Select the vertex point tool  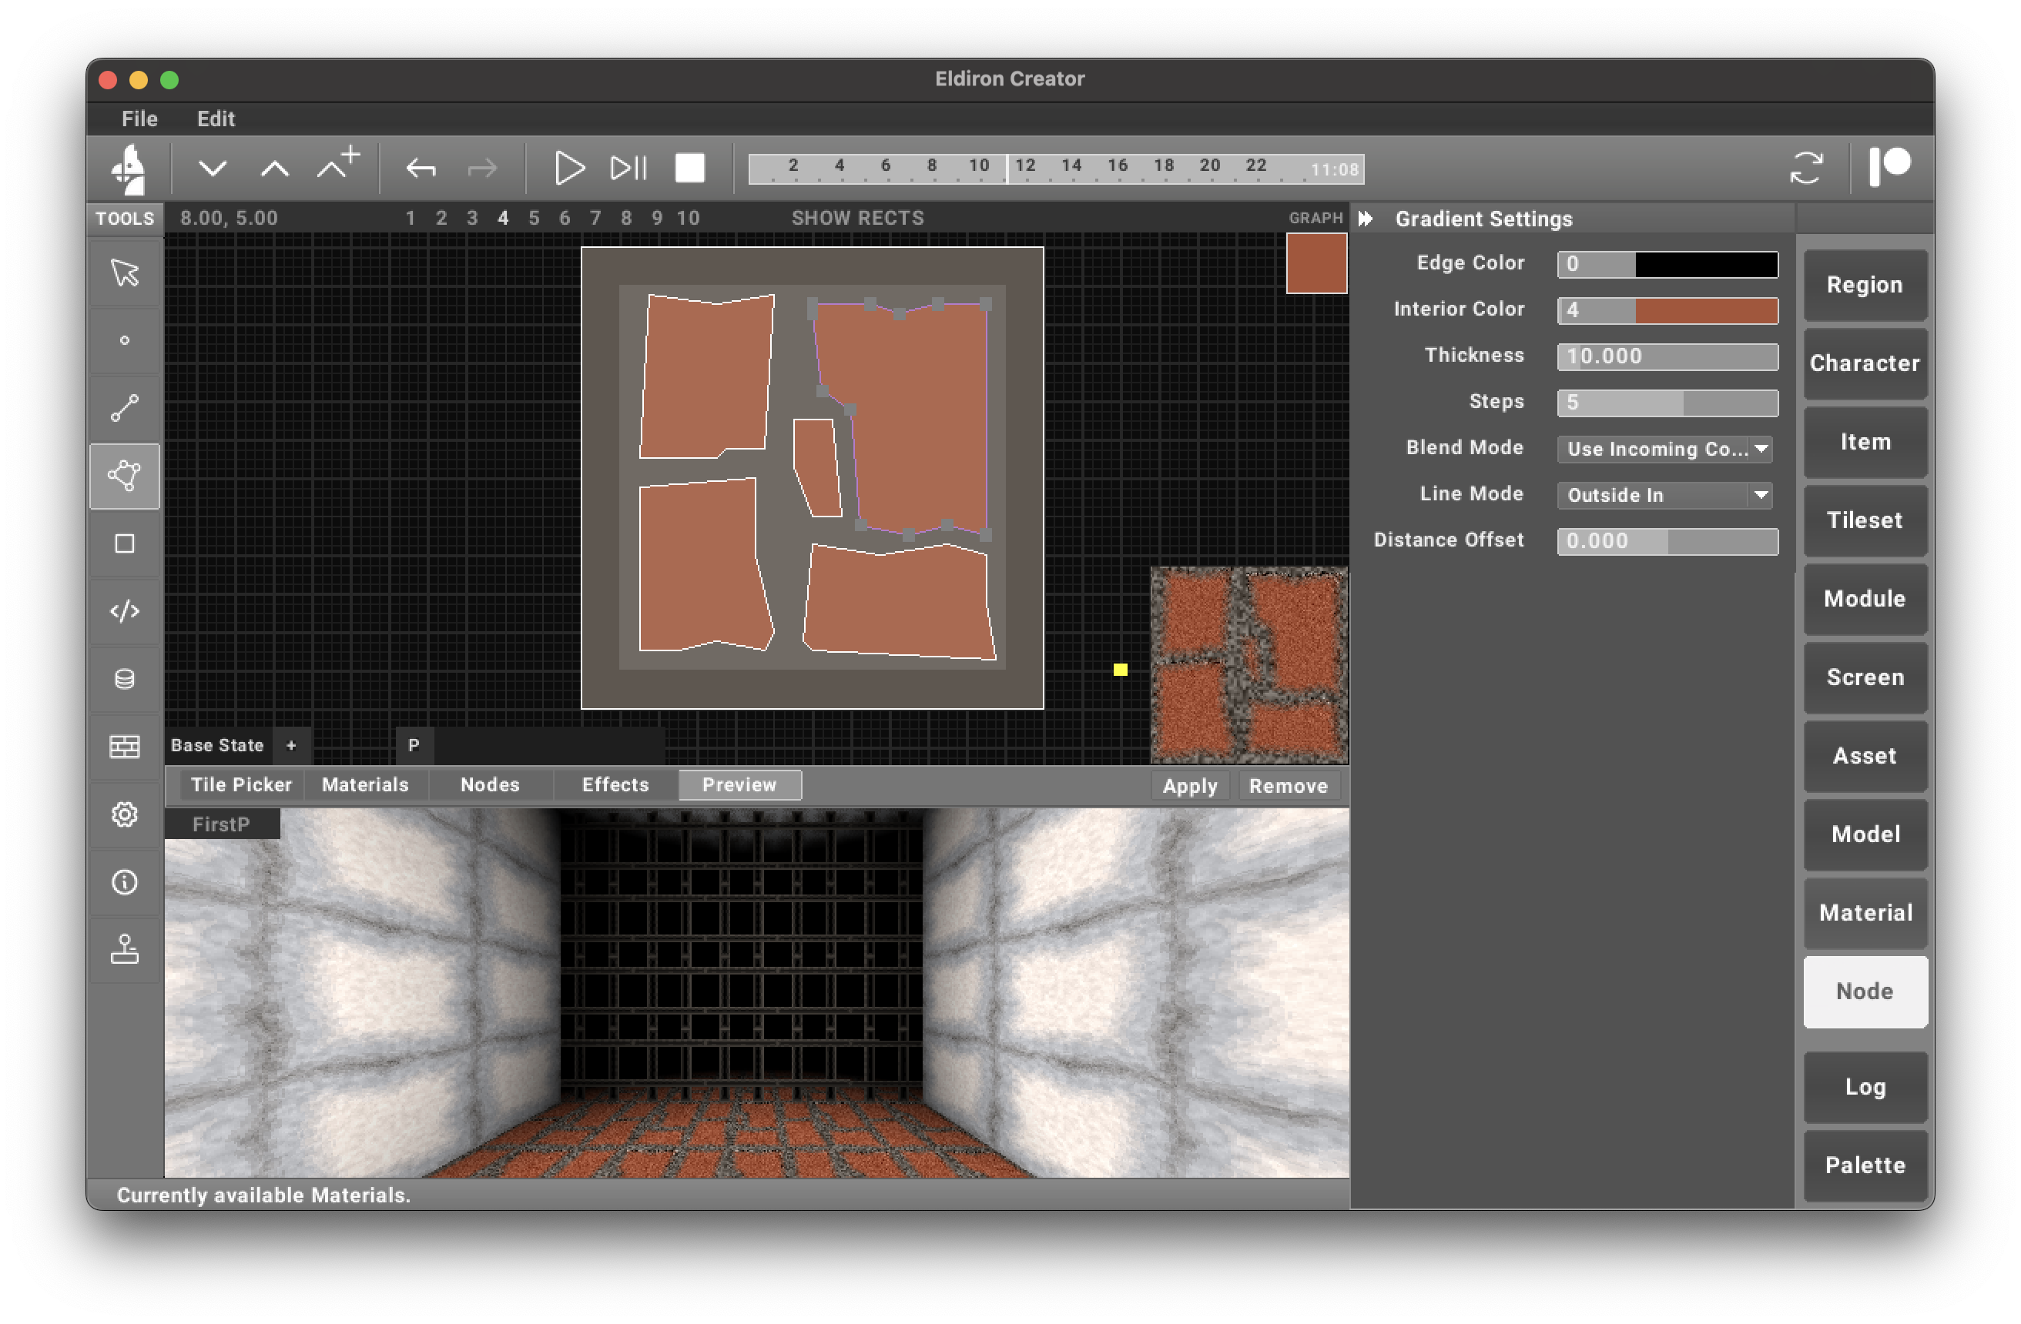tap(125, 340)
